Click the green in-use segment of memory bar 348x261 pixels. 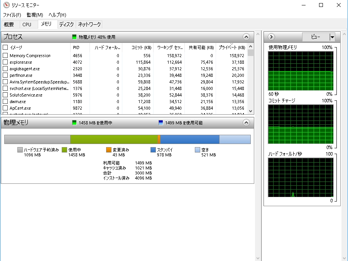114,139
